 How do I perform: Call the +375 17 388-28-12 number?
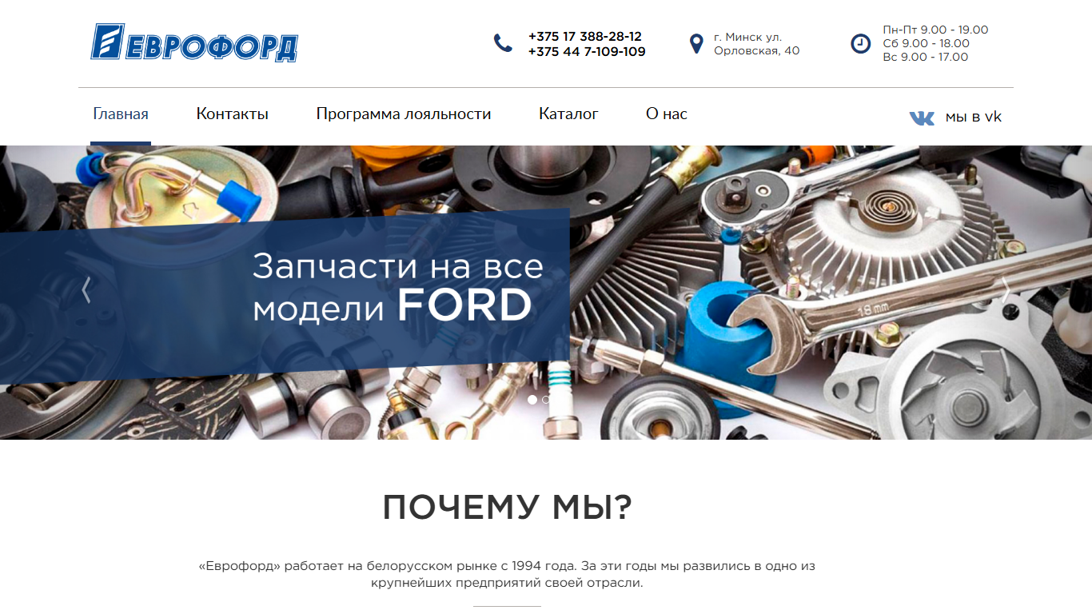[585, 37]
